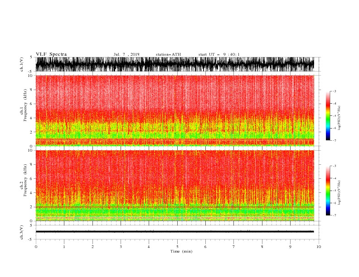Click the 'VLF Spectra' title text
The height and width of the screenshot is (277, 359).
(51, 54)
